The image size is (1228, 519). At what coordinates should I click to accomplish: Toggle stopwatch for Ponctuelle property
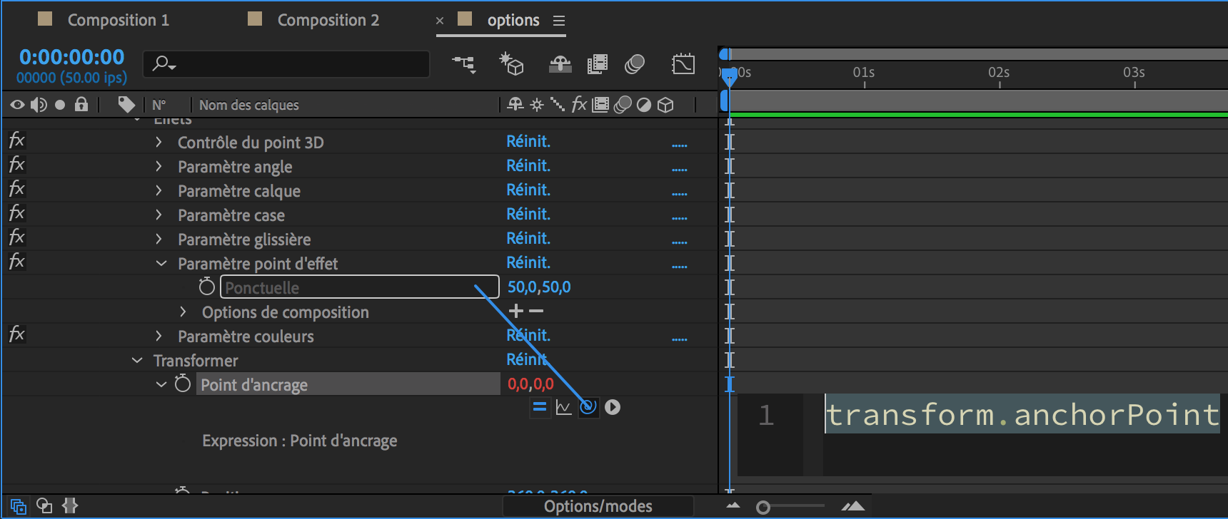[x=206, y=287]
